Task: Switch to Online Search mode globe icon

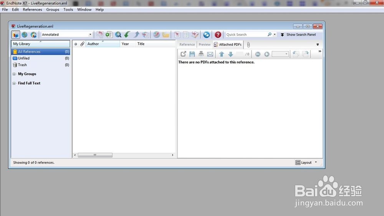Action: [x=25, y=35]
